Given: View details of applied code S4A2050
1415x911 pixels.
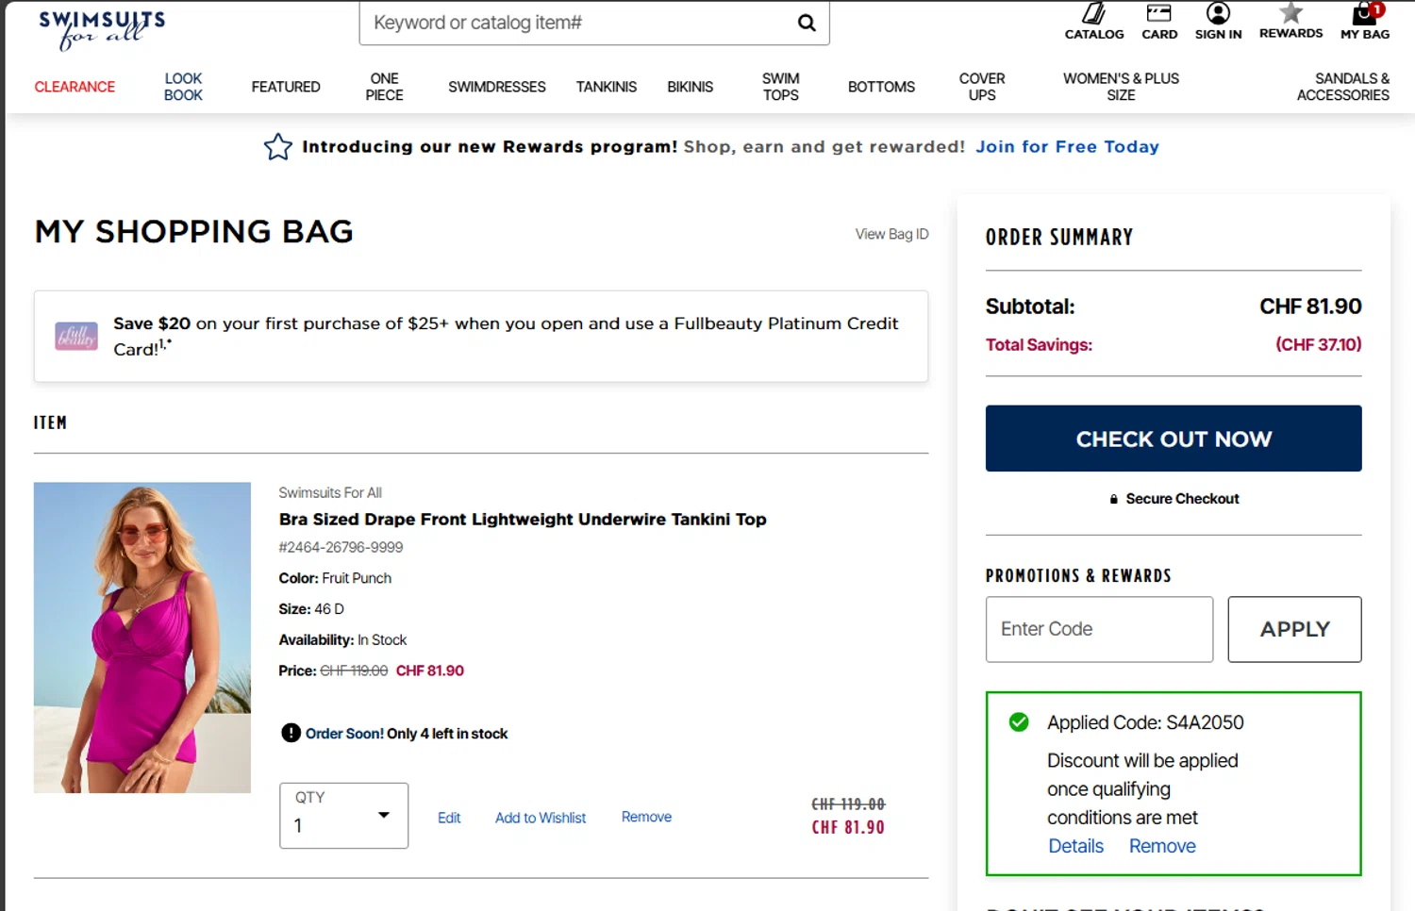Looking at the screenshot, I should pyautogui.click(x=1075, y=846).
